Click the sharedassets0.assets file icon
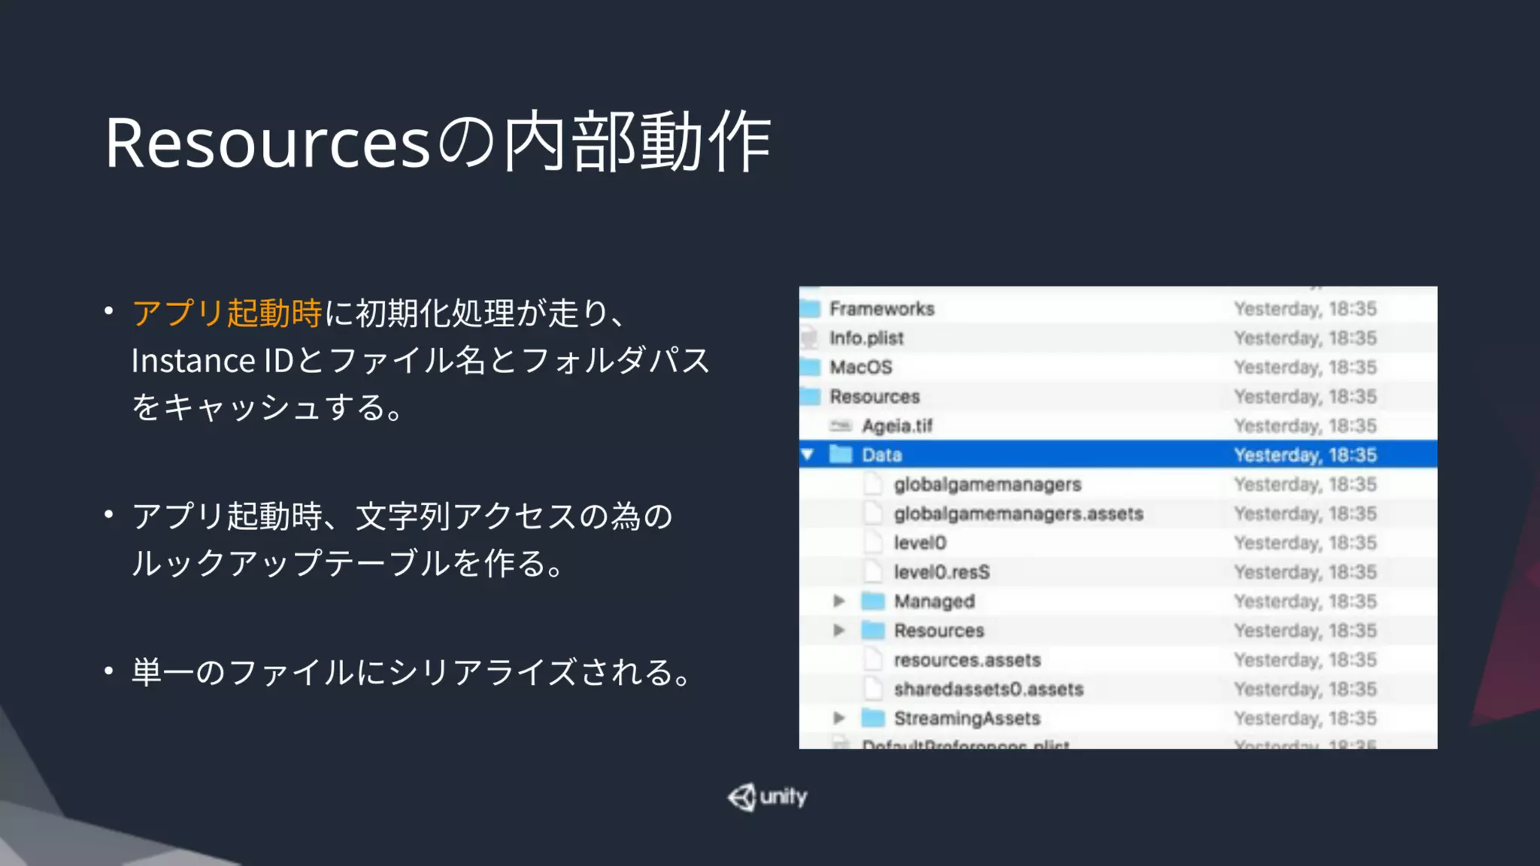This screenshot has height=866, width=1540. click(873, 689)
